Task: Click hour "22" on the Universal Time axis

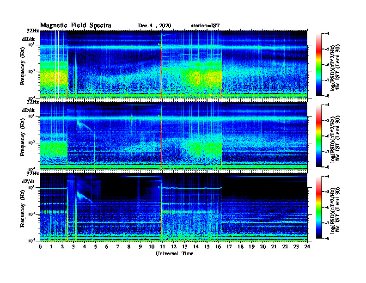Action: [285, 247]
